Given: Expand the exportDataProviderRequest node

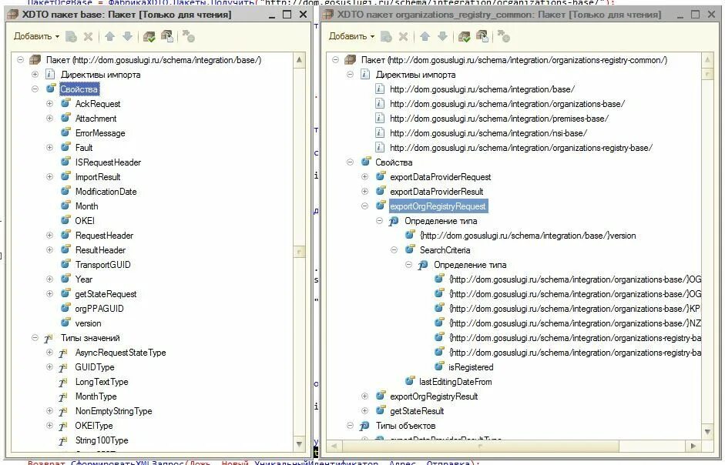Looking at the screenshot, I should click(x=365, y=176).
